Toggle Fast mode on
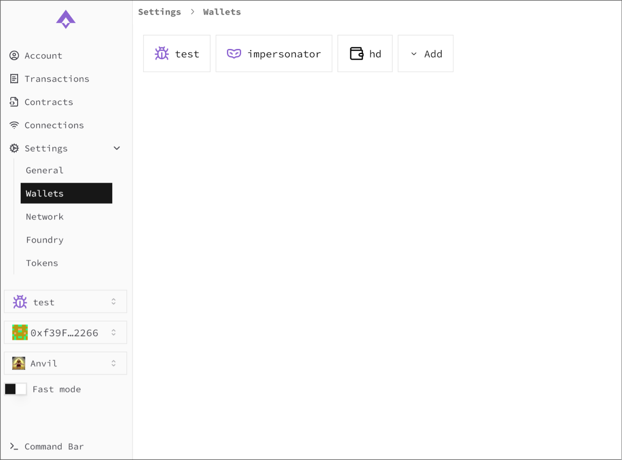The image size is (622, 460). [15, 389]
